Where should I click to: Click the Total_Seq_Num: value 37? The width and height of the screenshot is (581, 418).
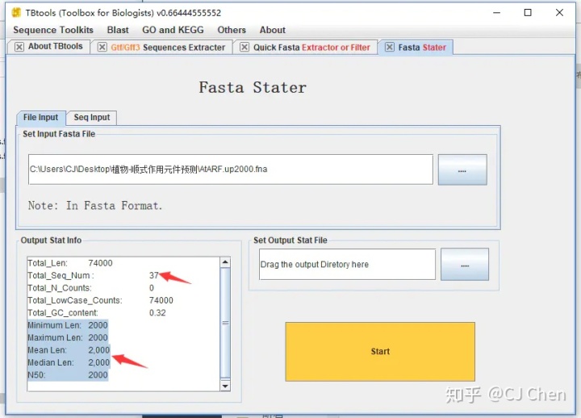click(154, 275)
